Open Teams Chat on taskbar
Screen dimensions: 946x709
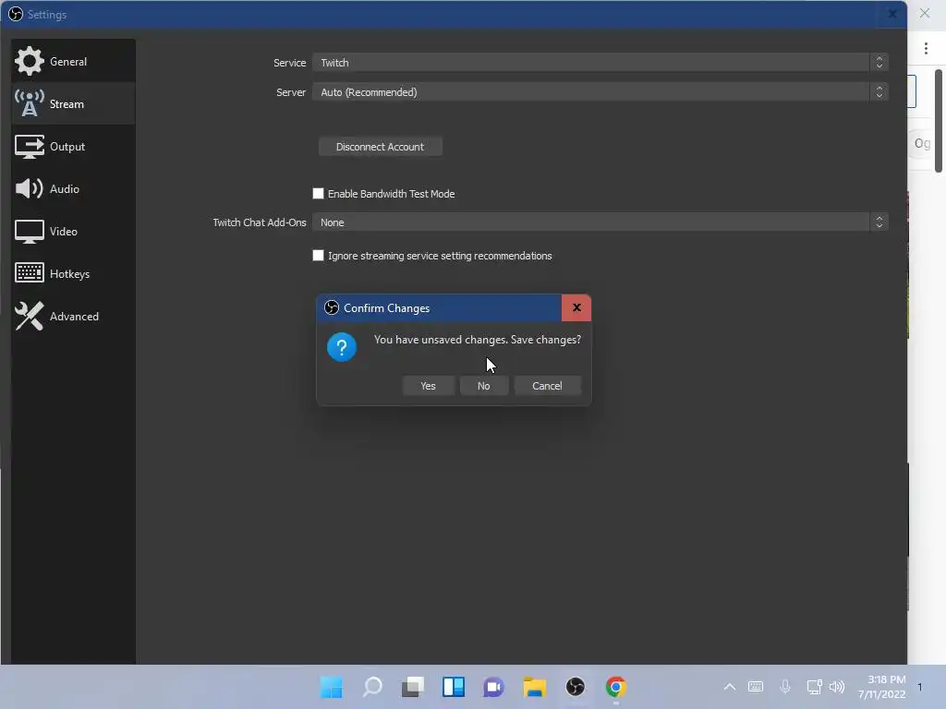click(493, 687)
